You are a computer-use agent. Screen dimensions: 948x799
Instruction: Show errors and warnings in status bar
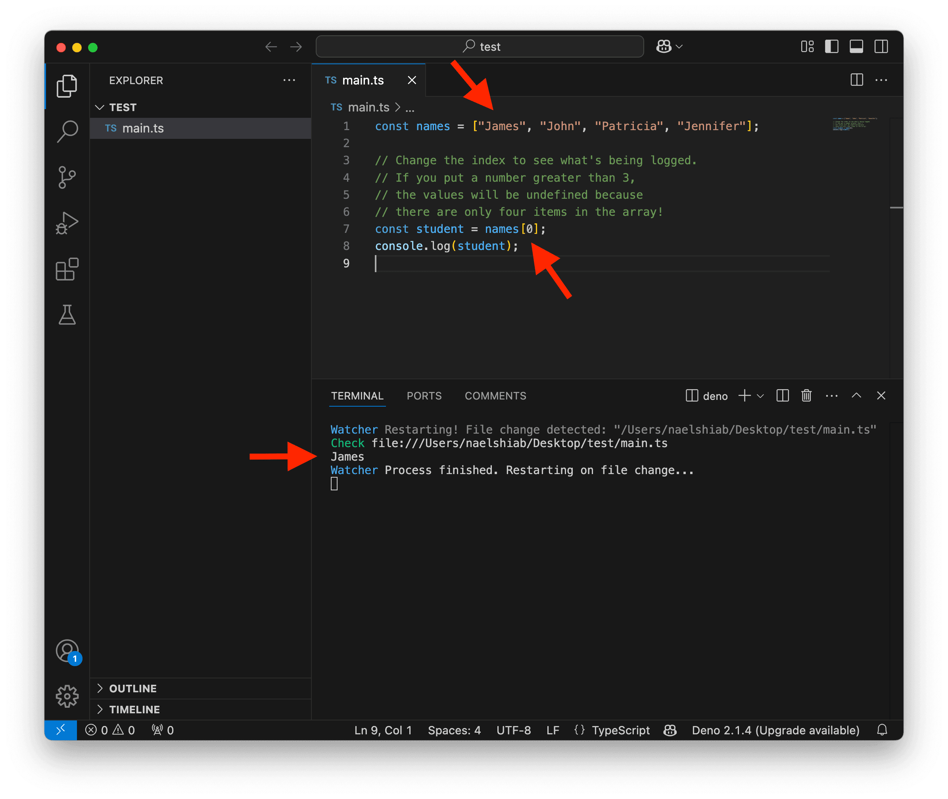111,730
